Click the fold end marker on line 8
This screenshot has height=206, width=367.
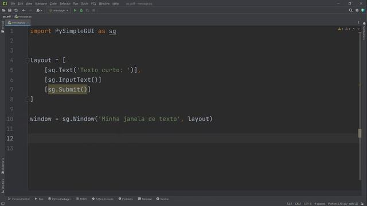pos(28,99)
